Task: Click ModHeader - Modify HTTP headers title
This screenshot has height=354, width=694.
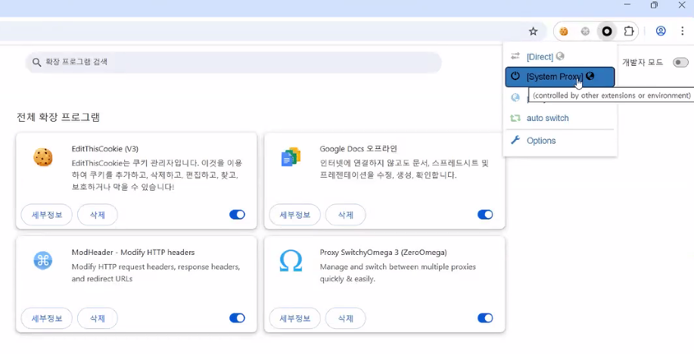Action: pos(133,252)
